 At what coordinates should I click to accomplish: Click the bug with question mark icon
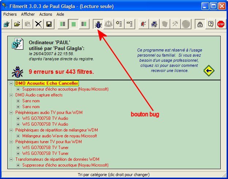tap(18, 72)
